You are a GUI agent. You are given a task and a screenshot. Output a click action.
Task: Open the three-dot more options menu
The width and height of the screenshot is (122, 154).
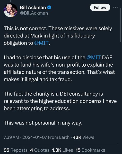pyautogui.click(x=116, y=7)
